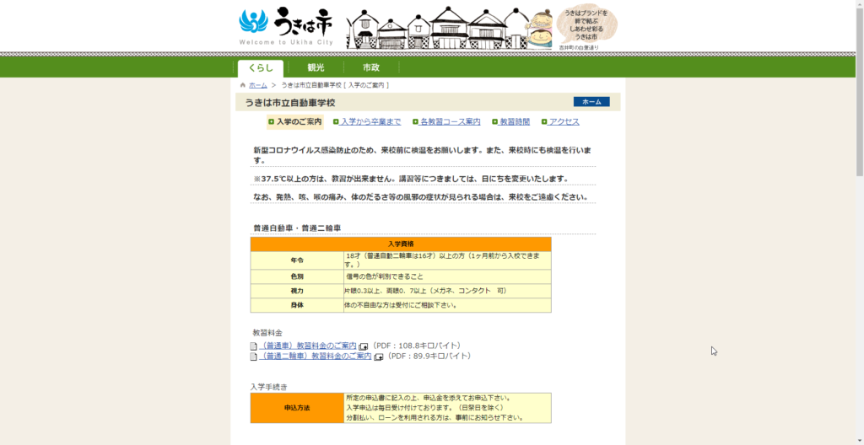Click the 入学手続き label
864x445 pixels.
(268, 387)
